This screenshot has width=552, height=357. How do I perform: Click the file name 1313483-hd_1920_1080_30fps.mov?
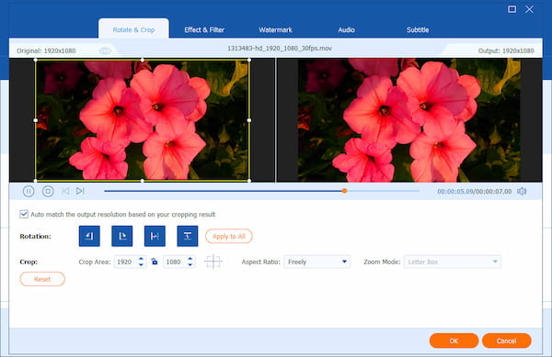point(280,49)
